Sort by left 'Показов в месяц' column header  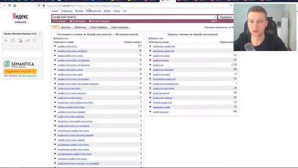[132, 42]
